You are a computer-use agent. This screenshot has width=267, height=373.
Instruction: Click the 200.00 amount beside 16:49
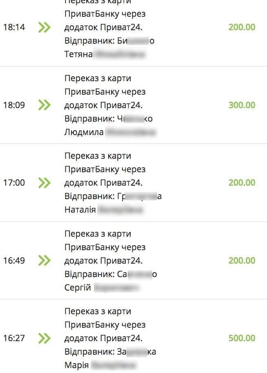[242, 260]
